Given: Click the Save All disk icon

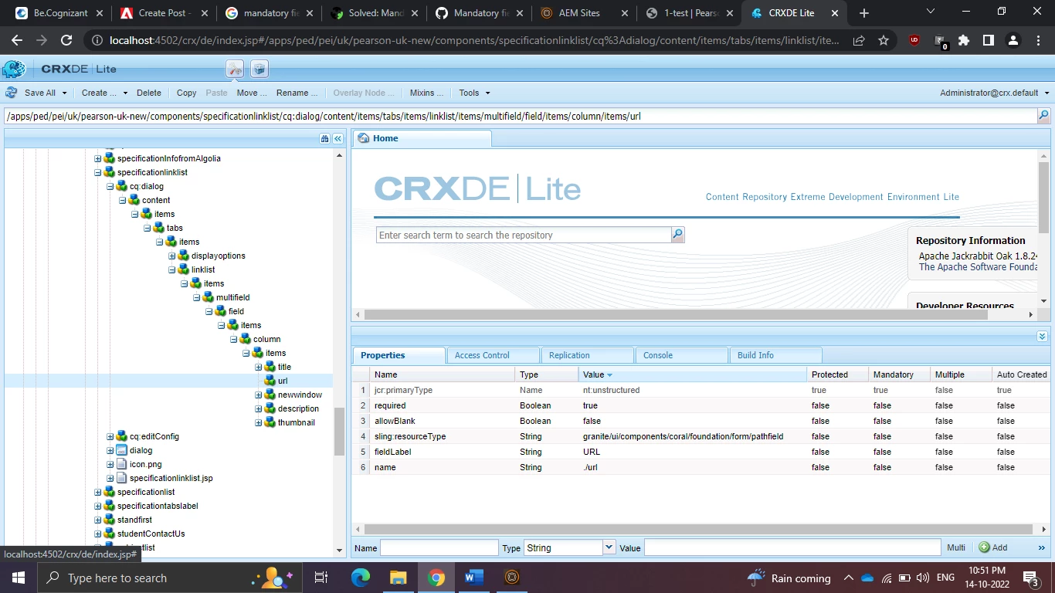Looking at the screenshot, I should tap(12, 93).
